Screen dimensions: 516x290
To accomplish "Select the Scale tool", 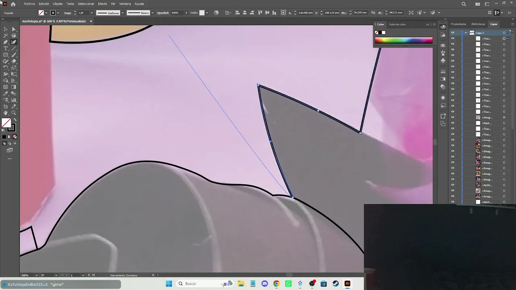I will (14, 68).
